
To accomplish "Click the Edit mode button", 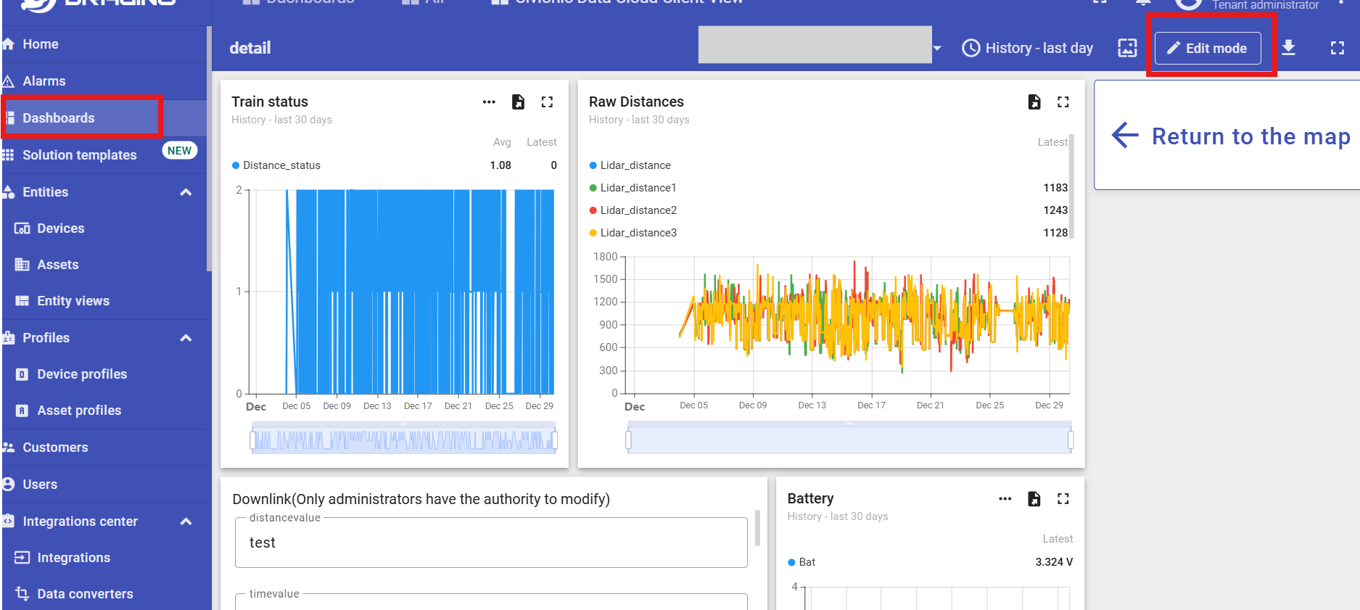I will (x=1208, y=49).
